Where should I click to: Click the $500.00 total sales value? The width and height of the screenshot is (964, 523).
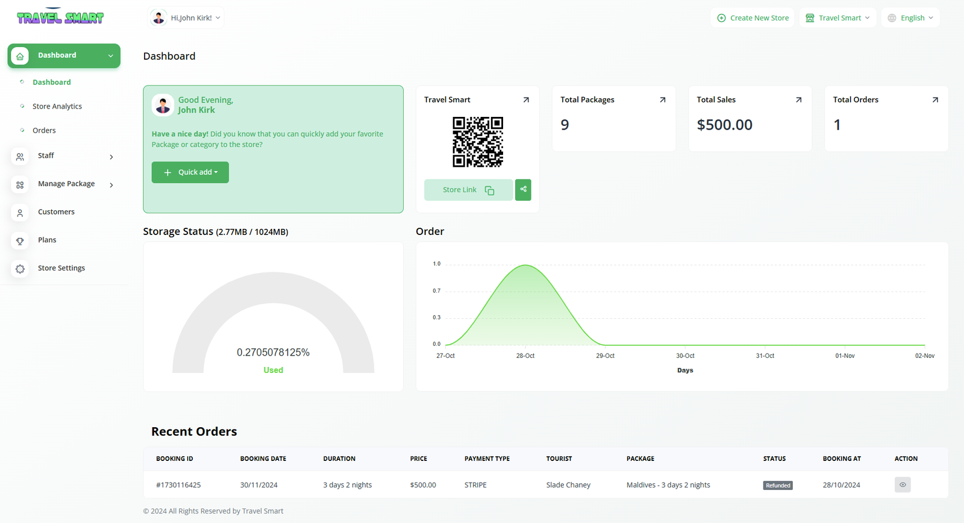[x=725, y=125]
